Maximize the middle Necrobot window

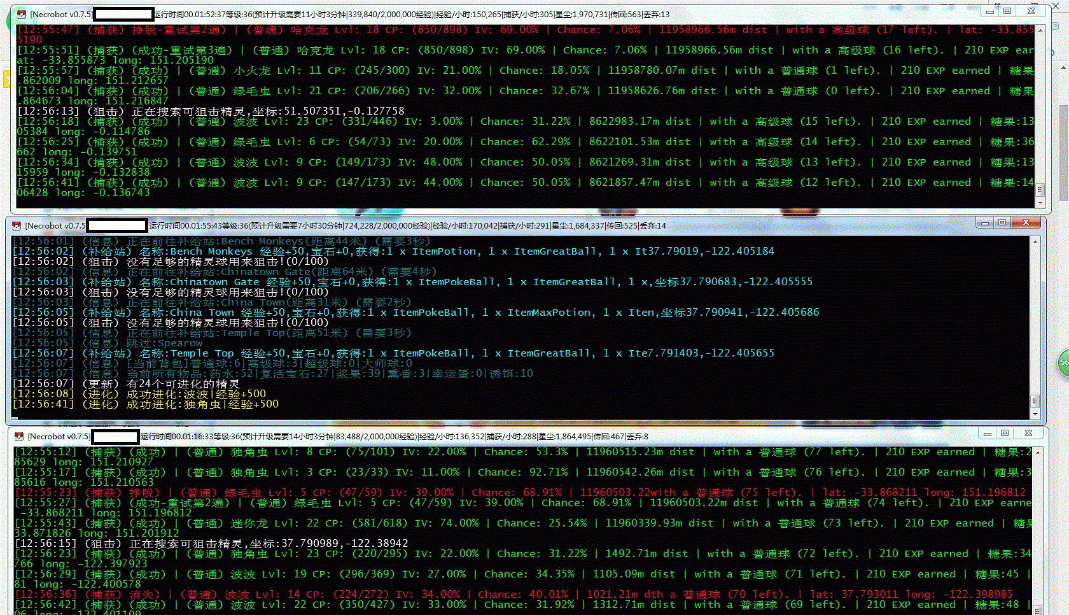click(x=1002, y=223)
